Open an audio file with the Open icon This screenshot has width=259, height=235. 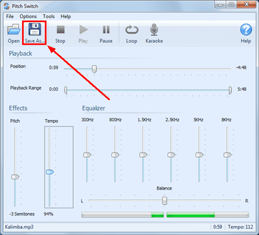coord(14,30)
